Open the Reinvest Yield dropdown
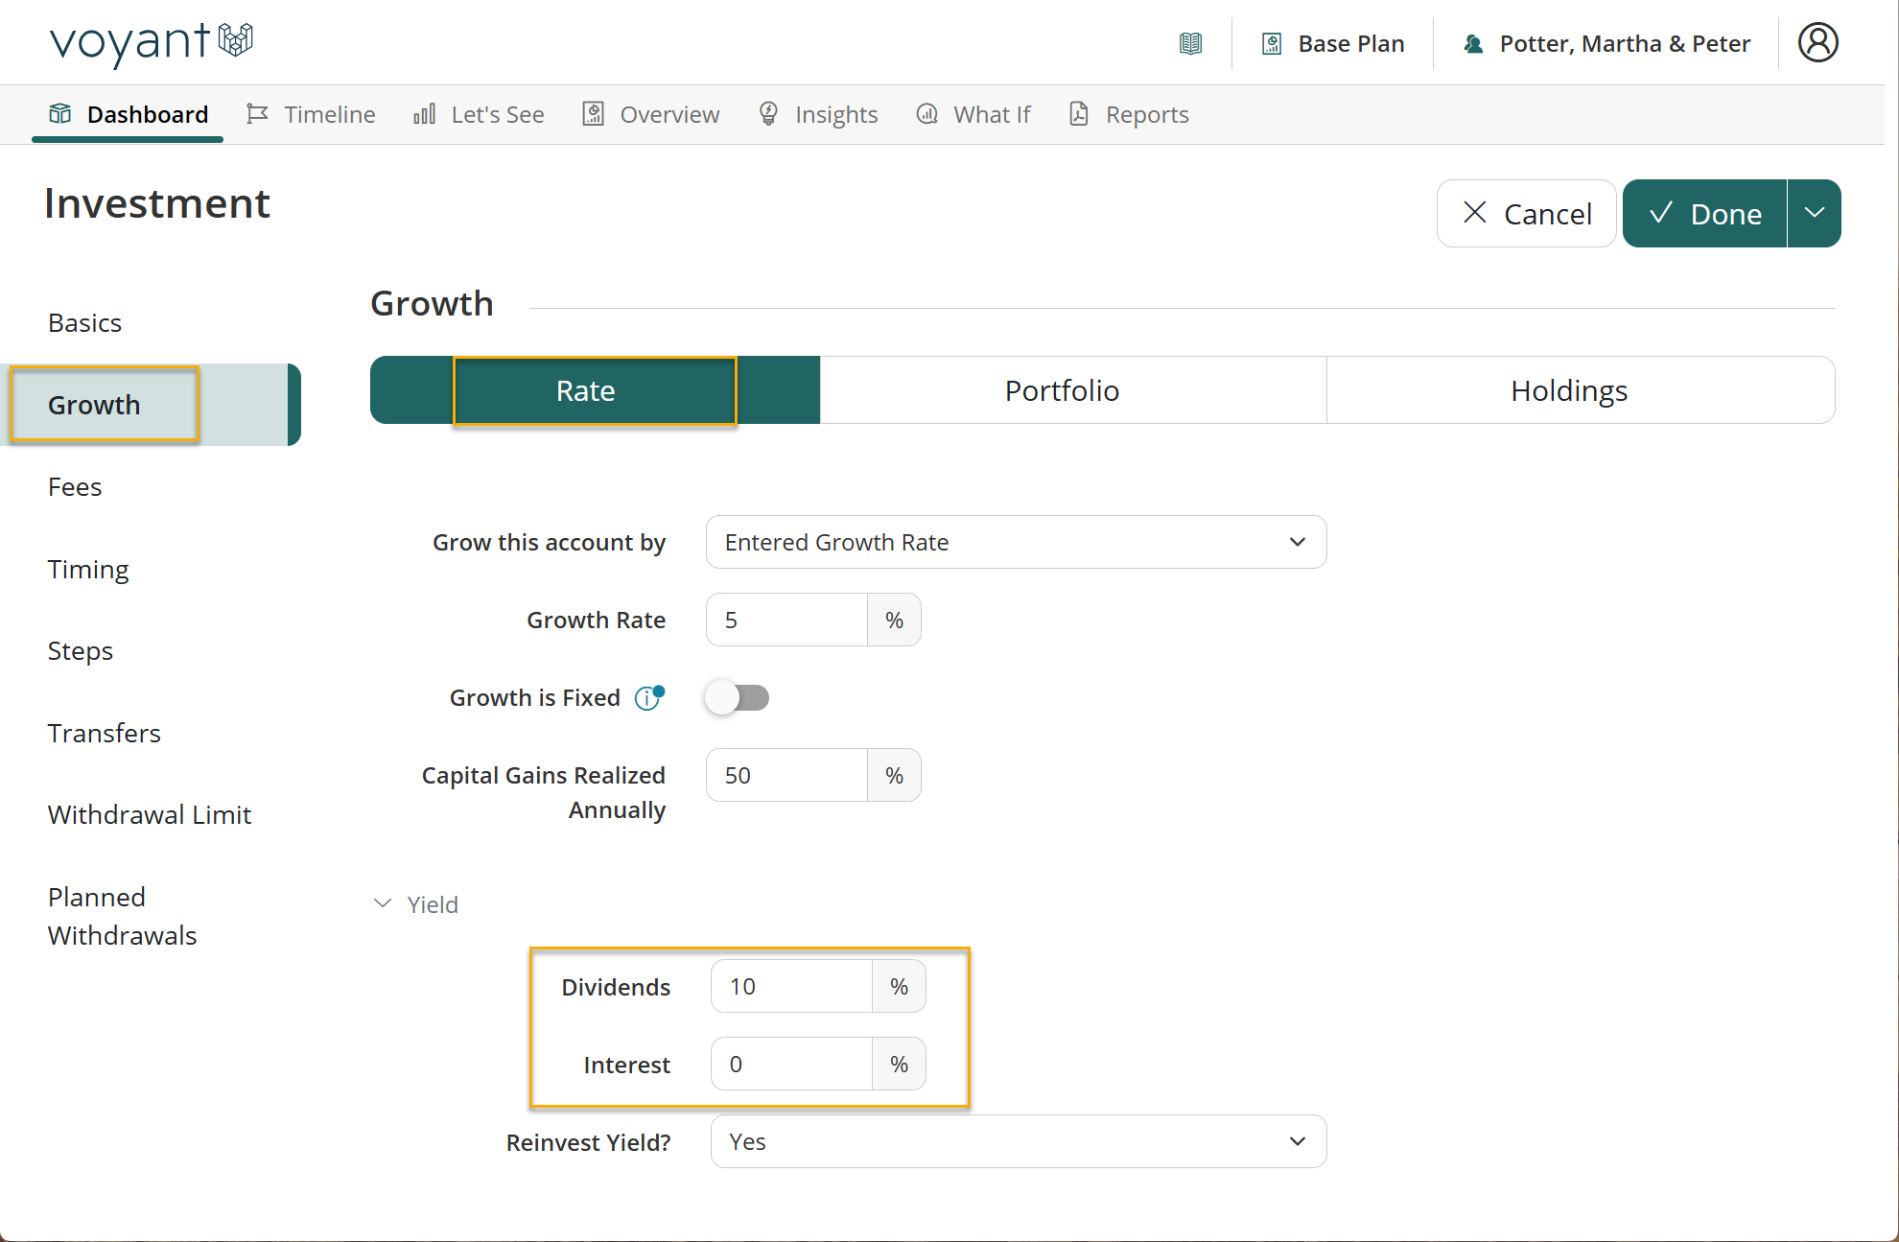Image resolution: width=1899 pixels, height=1242 pixels. 1018,1141
